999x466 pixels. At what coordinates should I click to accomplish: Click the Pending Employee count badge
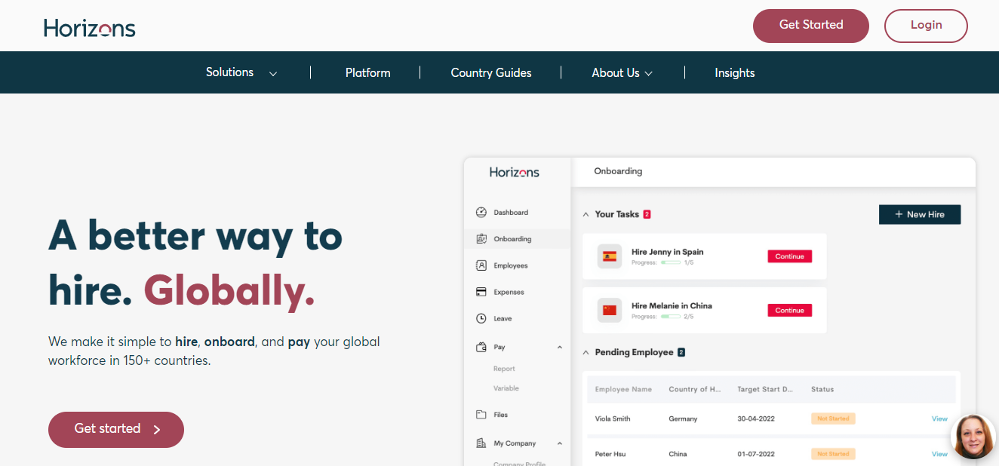point(681,352)
